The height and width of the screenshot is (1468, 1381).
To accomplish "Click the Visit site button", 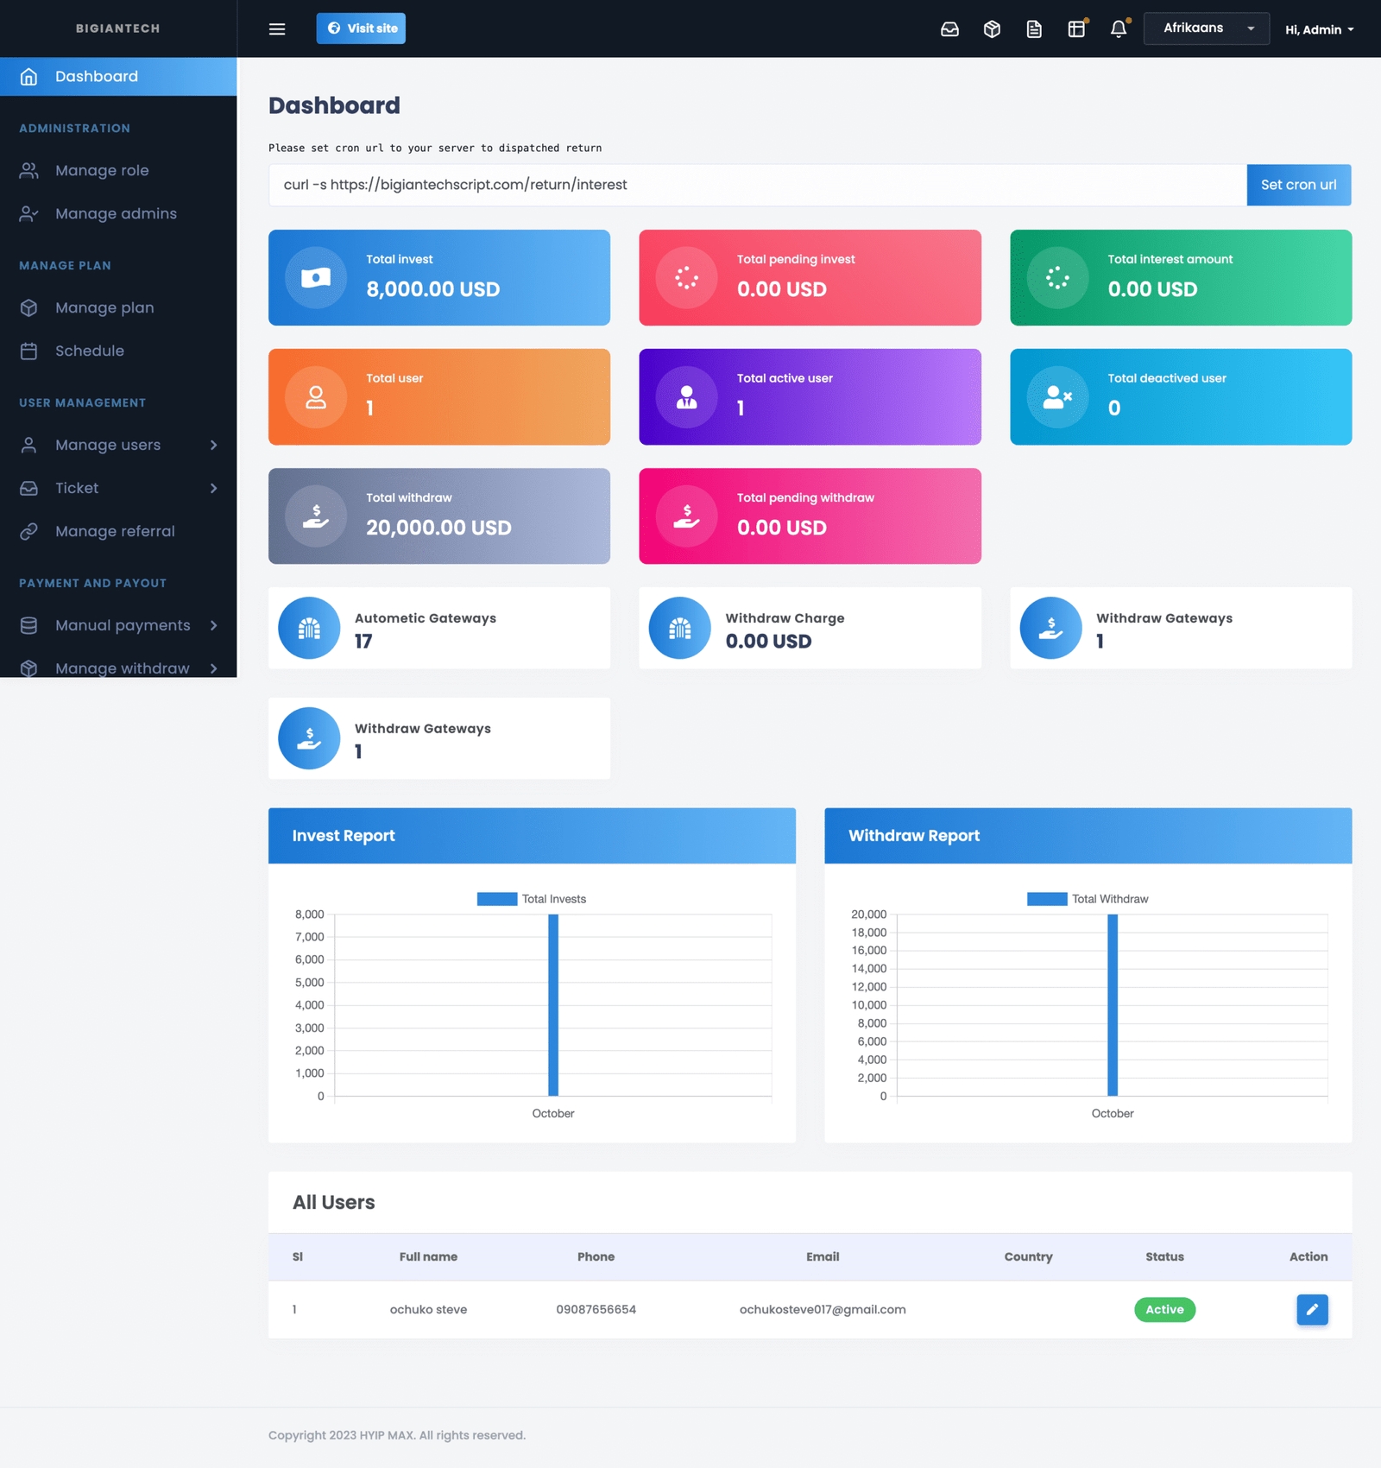I will [x=361, y=28].
